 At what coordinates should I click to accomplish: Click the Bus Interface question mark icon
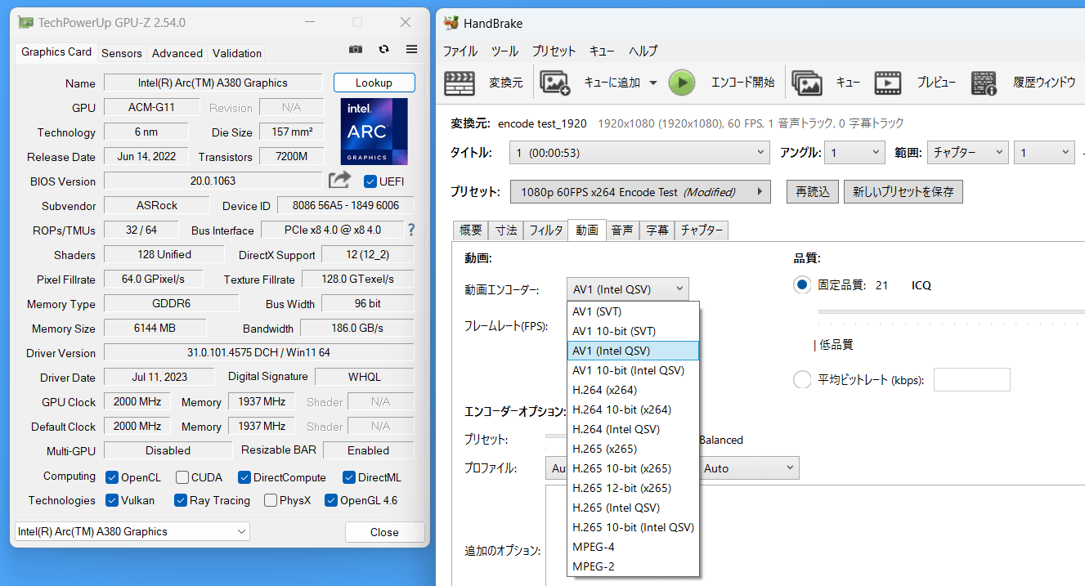(x=411, y=230)
